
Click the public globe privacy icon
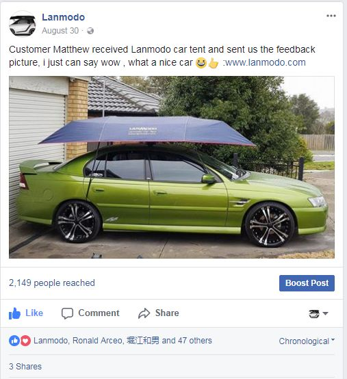(x=90, y=31)
